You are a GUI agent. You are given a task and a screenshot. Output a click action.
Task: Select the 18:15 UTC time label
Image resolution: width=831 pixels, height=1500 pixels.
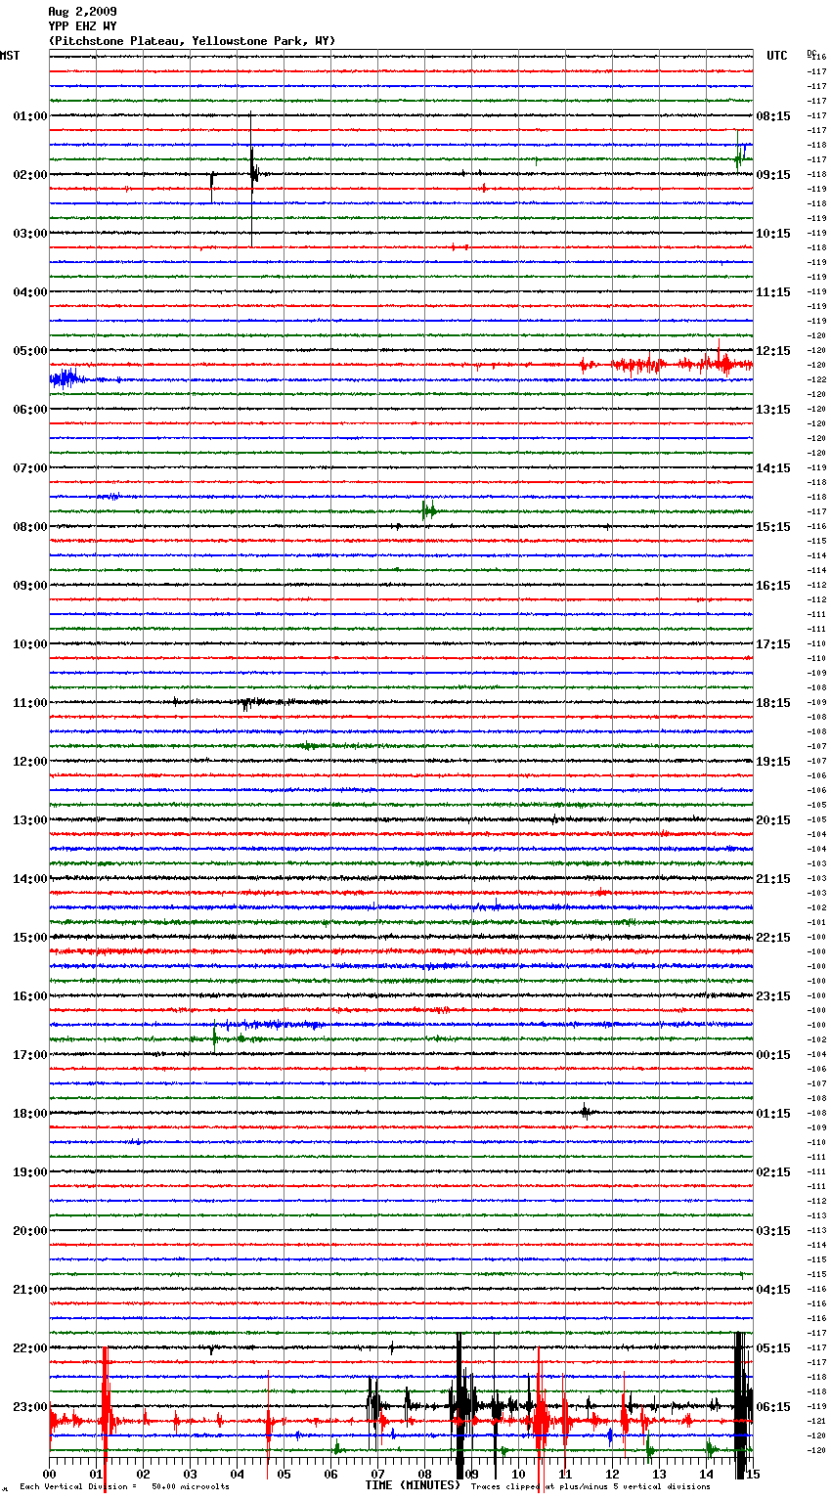773,703
